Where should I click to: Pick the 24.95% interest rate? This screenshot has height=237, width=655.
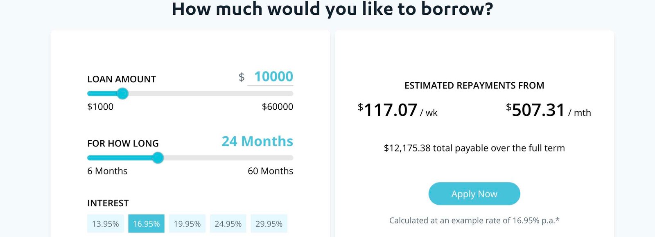point(228,224)
